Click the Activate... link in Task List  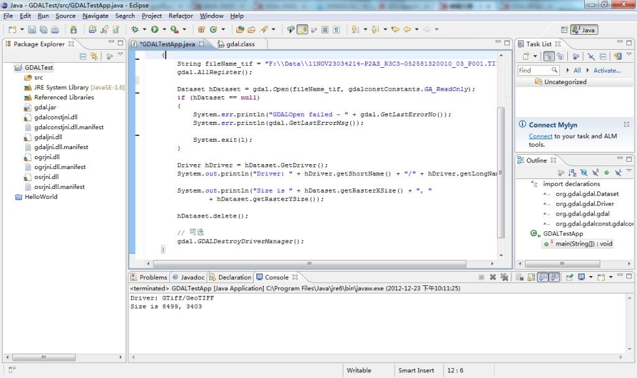coord(607,70)
